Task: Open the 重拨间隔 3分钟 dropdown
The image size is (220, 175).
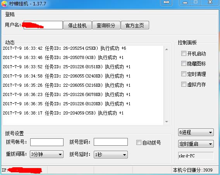Action: [x=46, y=154]
